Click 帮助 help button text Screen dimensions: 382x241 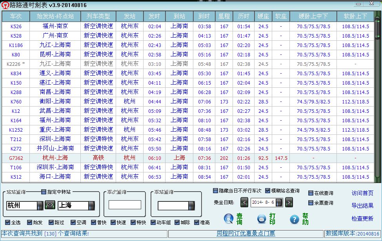point(306,219)
